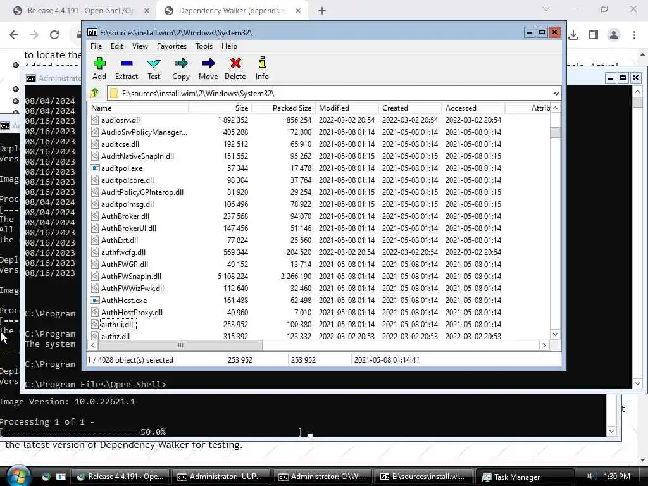Screen dimensions: 648x486
Task: Click the Extract toolbar icon
Action: [127, 63]
